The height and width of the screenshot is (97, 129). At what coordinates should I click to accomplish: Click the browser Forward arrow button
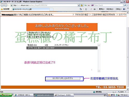tap(6, 5)
